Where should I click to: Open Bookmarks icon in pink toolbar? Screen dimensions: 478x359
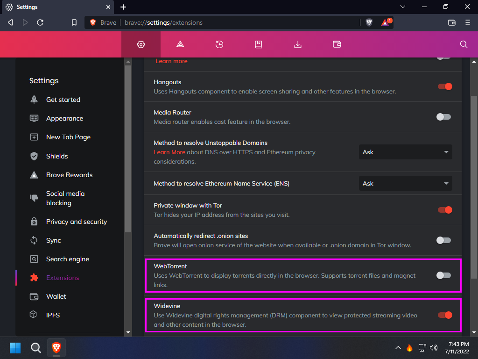coord(259,44)
